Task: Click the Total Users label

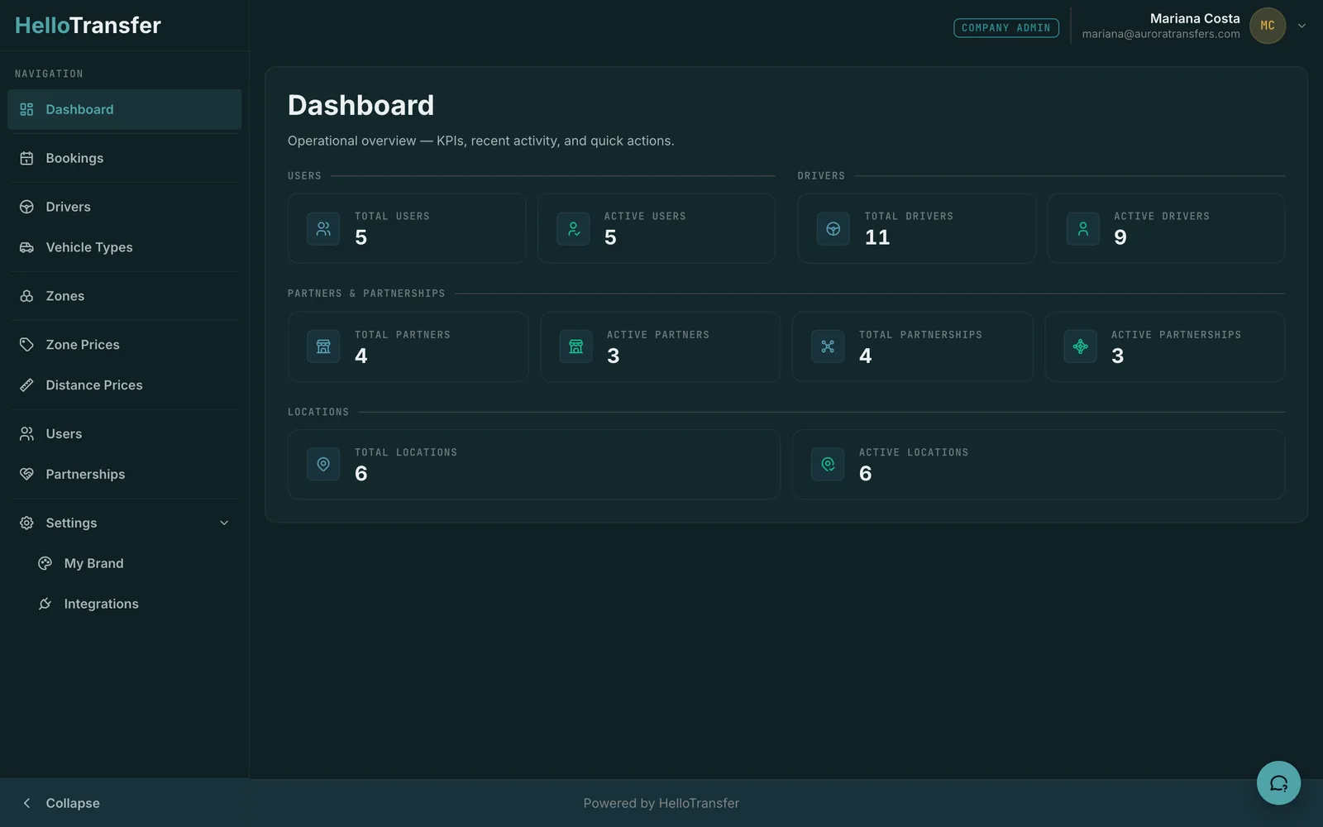Action: (392, 217)
